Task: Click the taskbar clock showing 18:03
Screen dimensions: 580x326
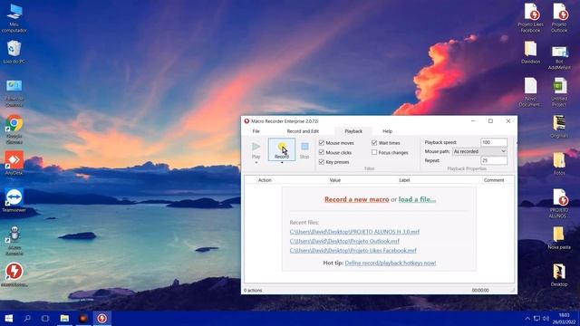Action: 565,318
